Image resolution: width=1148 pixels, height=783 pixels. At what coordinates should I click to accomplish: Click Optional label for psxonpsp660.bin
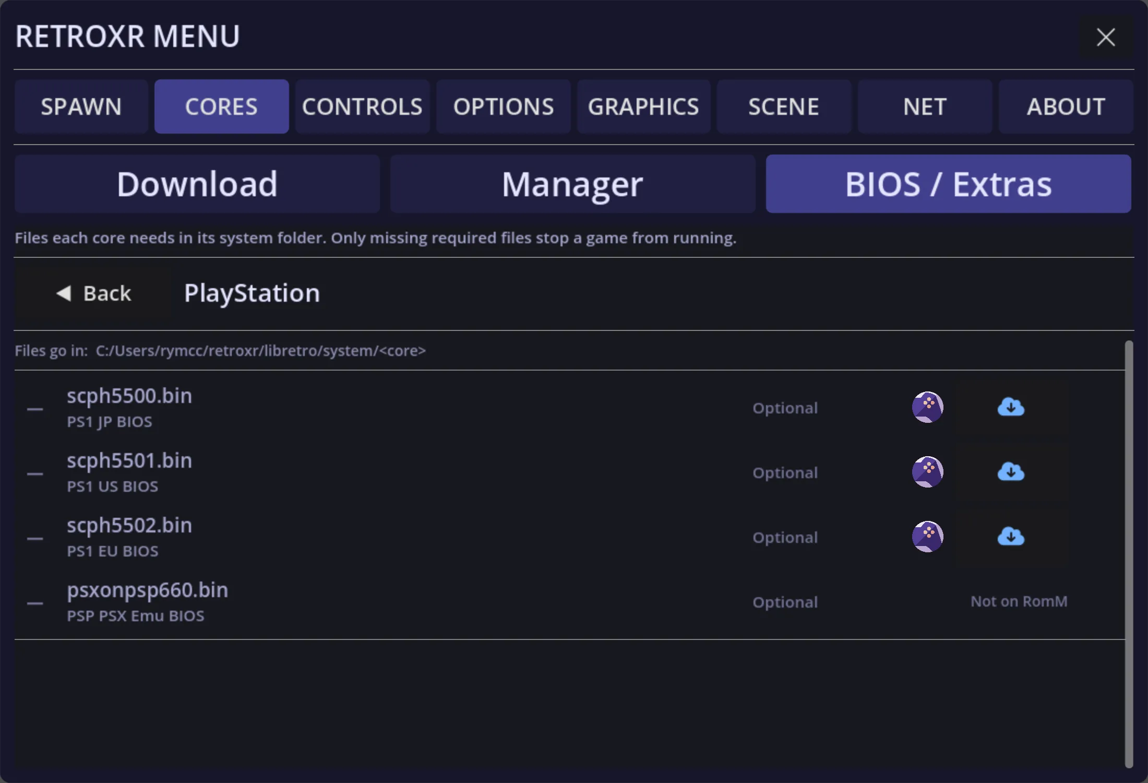(785, 602)
